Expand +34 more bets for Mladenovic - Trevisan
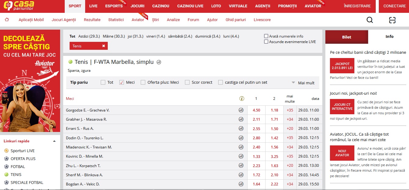 pyautogui.click(x=290, y=147)
